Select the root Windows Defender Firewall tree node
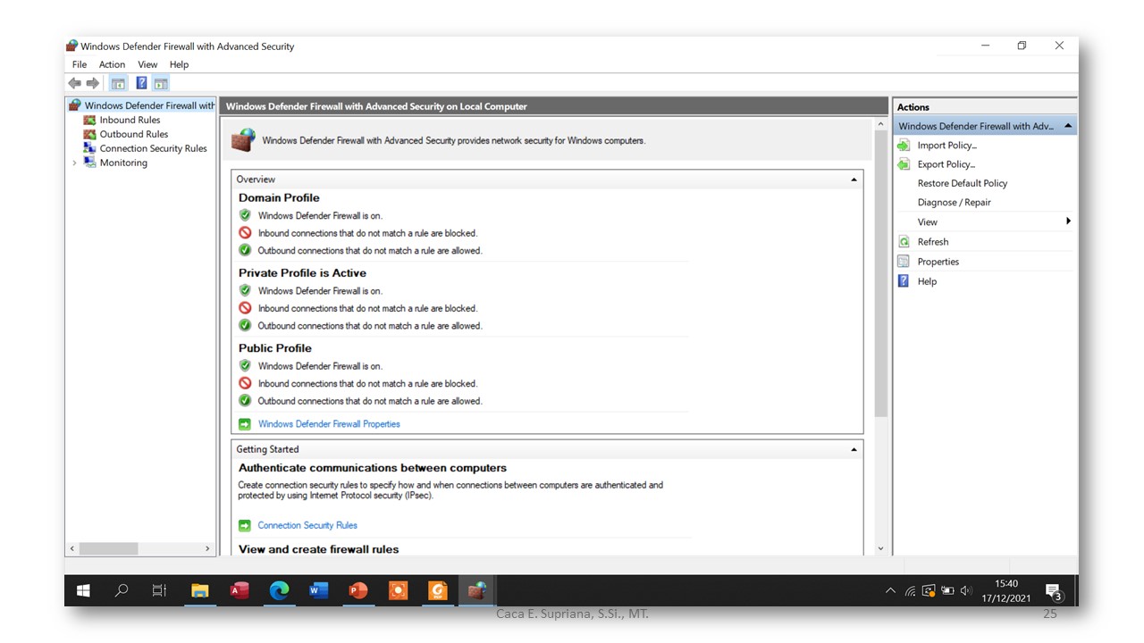1144x643 pixels. click(x=149, y=105)
